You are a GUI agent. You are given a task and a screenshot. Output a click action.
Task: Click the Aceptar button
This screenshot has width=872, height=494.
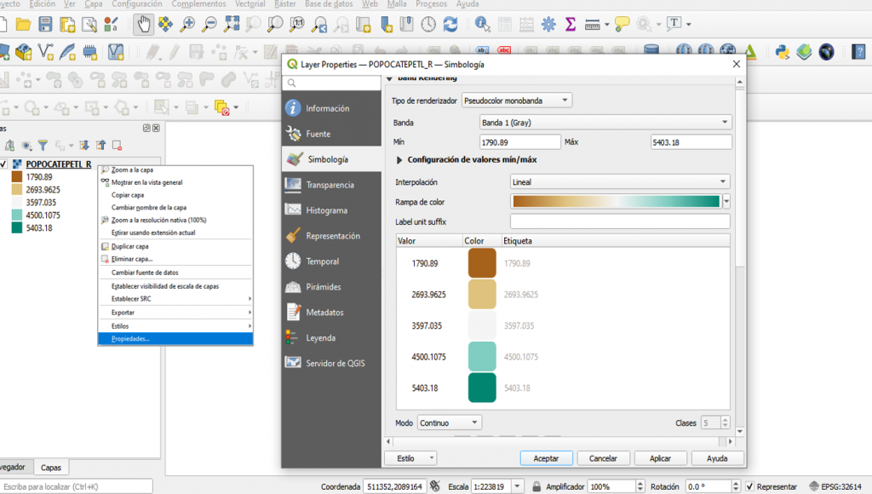tap(546, 458)
